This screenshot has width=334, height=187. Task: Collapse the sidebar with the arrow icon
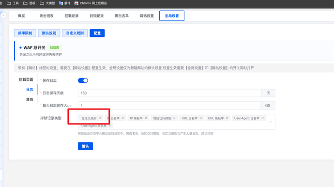pyautogui.click(x=3, y=16)
